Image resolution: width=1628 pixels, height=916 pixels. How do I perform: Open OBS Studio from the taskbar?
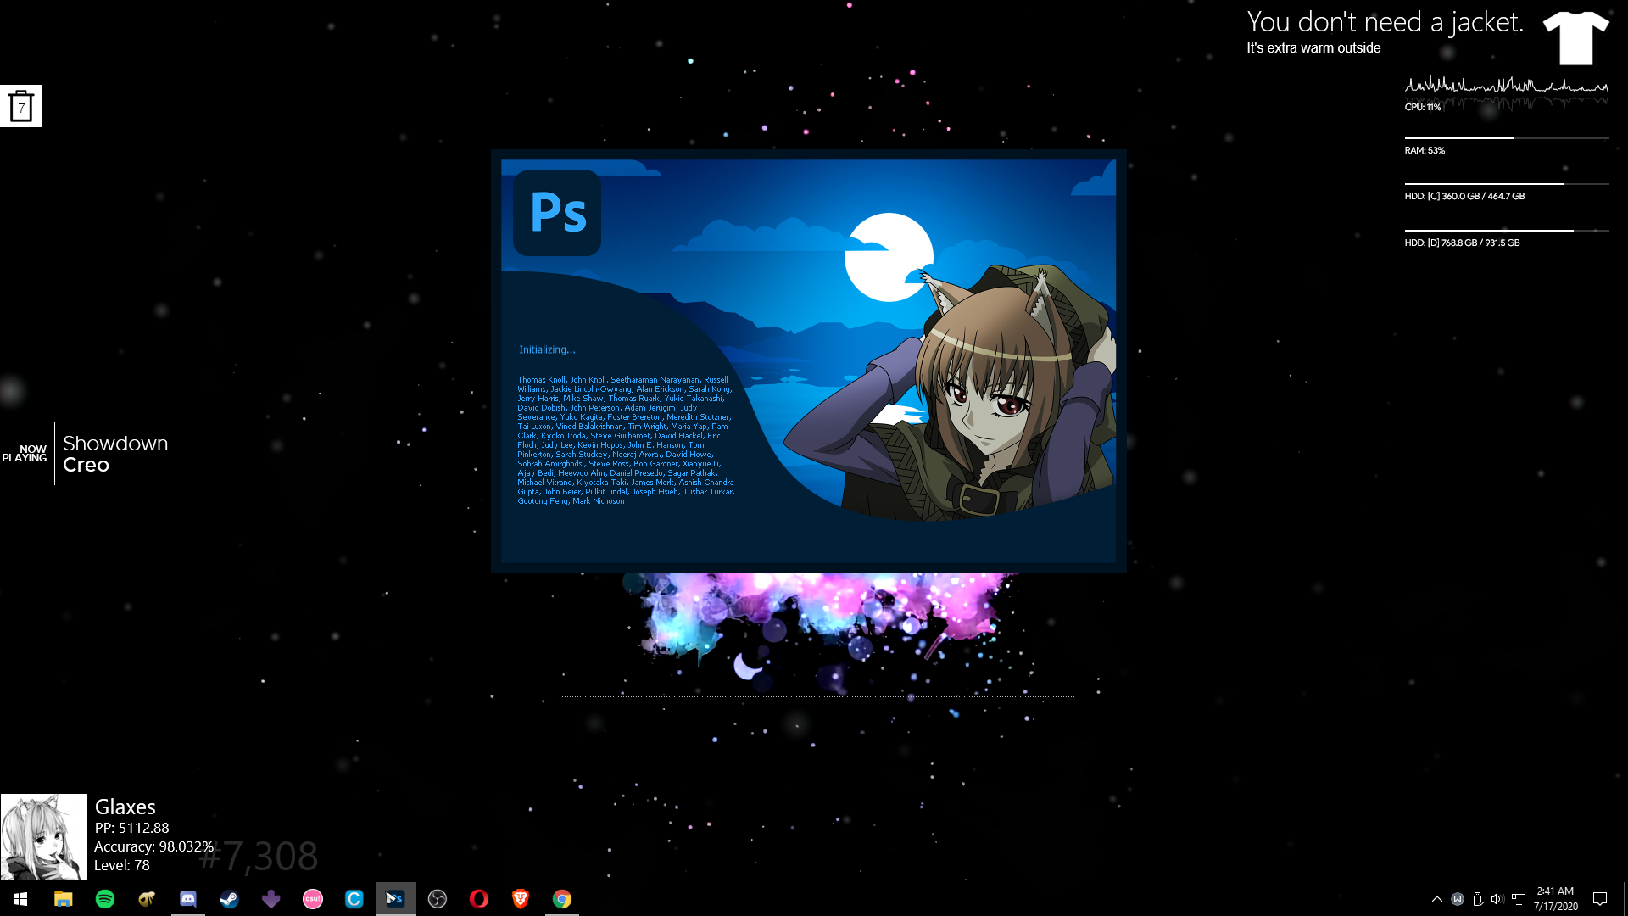click(x=438, y=899)
